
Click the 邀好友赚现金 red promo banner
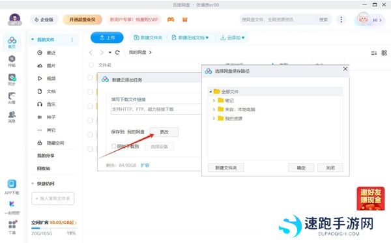[371, 199]
